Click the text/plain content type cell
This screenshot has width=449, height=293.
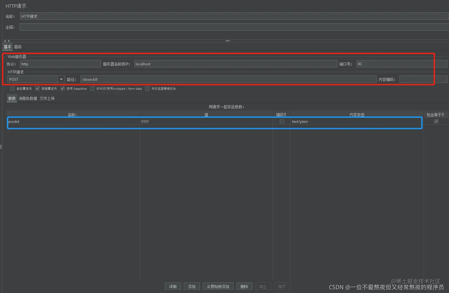357,122
